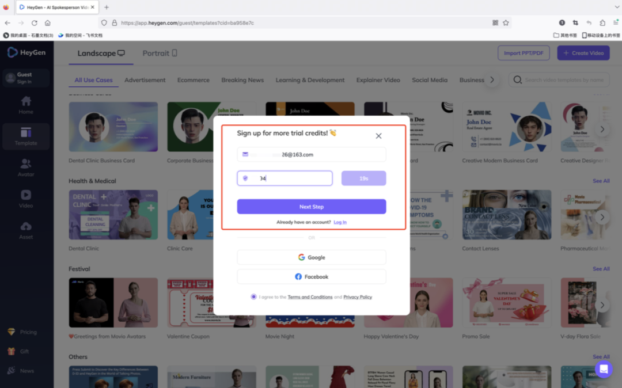Click the Guest Sign In profile
622x388 pixels.
pos(26,78)
